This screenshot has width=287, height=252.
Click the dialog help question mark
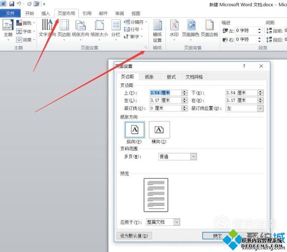244,66
